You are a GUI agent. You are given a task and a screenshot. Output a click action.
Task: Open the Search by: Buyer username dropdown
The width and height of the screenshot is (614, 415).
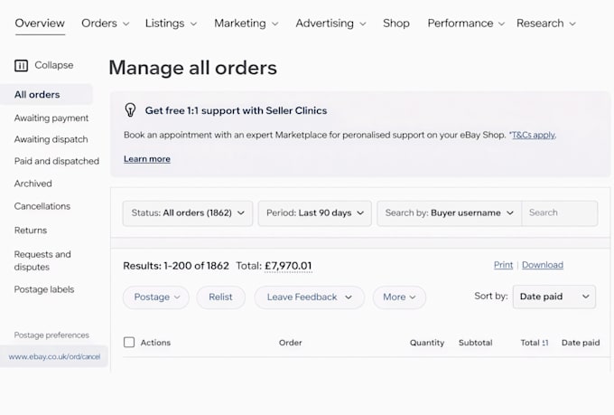(x=449, y=213)
